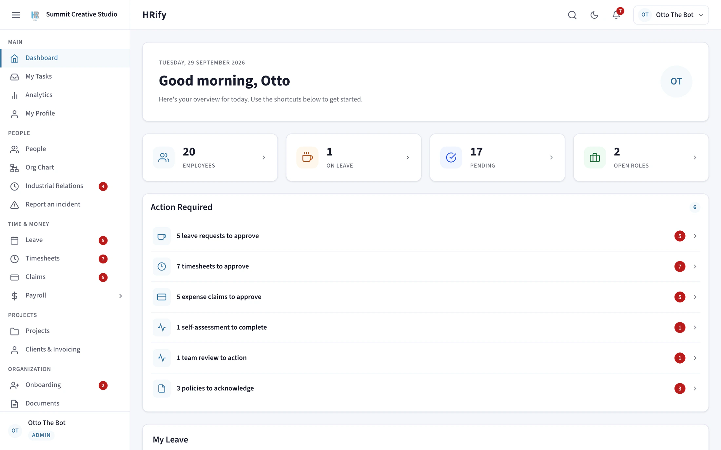721x450 pixels.
Task: Click the Pending checkmark icon
Action: tap(451, 157)
